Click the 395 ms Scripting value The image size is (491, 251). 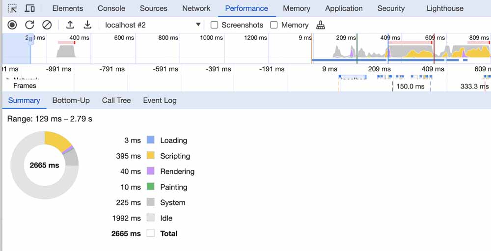tap(128, 156)
